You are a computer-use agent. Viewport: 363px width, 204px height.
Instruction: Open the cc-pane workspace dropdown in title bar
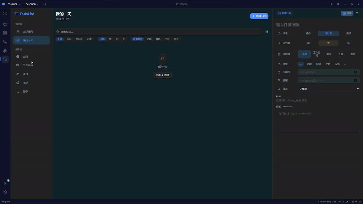[14, 4]
